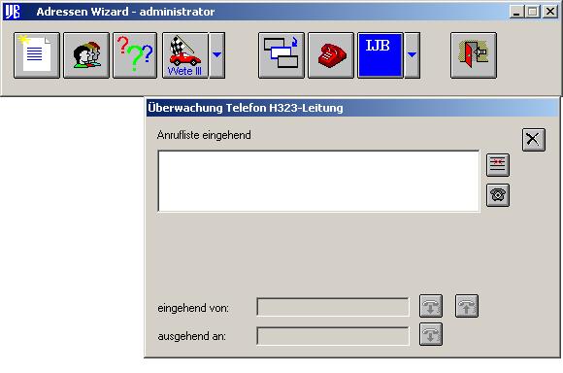Expand dropdown arrow beside IJB button
Viewport: 563px width, 373px height.
412,55
